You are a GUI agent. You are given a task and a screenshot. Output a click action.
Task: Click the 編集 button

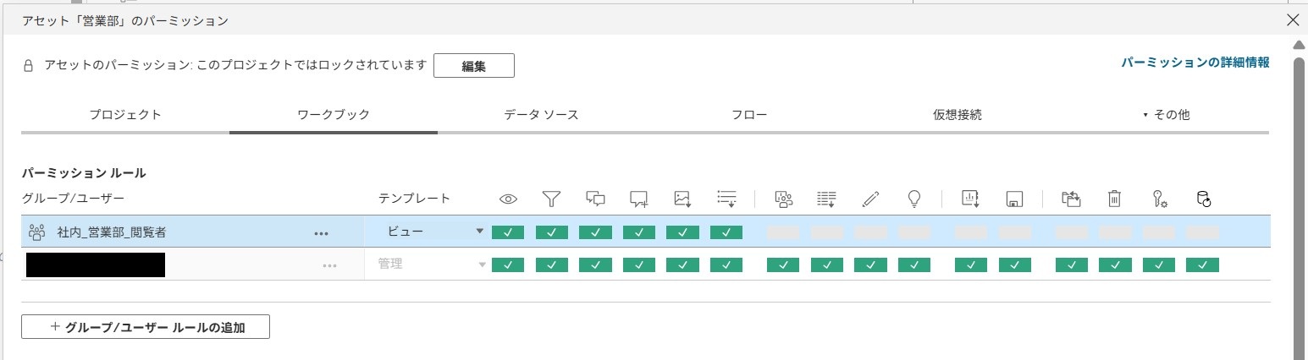tap(473, 66)
